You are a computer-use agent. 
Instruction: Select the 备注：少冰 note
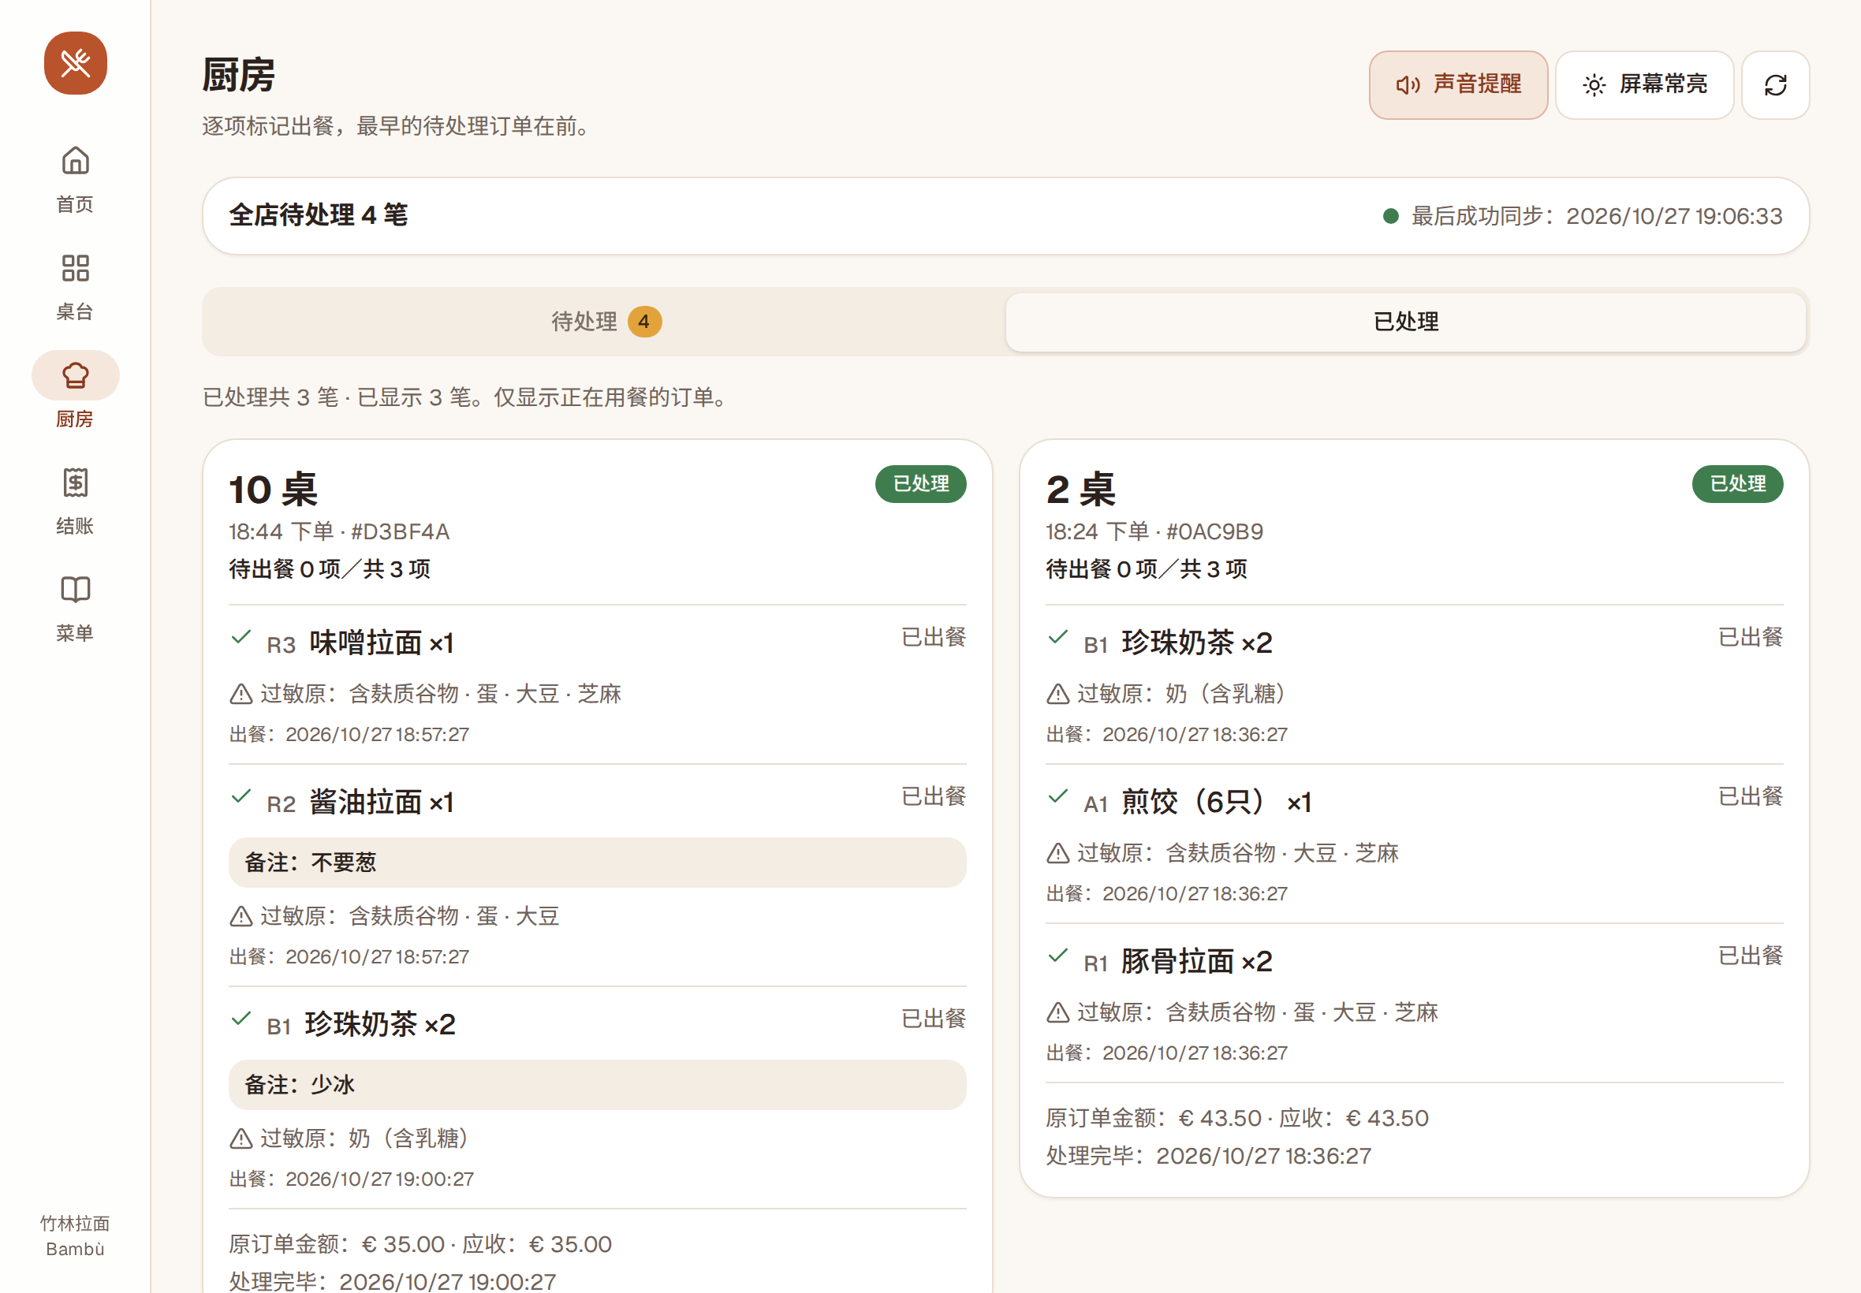pyautogui.click(x=597, y=1085)
